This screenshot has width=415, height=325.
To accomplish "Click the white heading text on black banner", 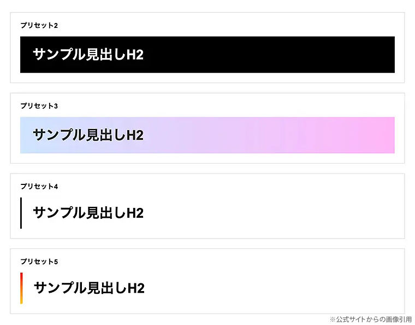I will [88, 55].
